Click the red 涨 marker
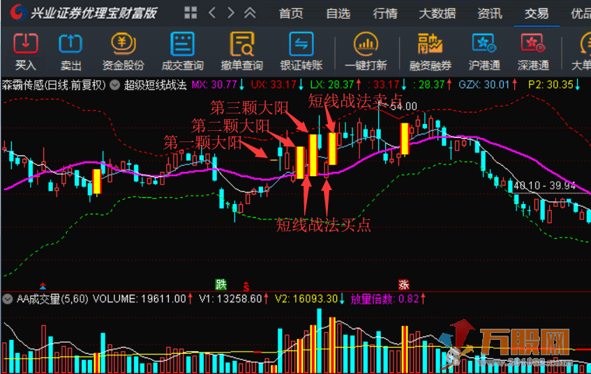591x374 pixels. (x=404, y=284)
